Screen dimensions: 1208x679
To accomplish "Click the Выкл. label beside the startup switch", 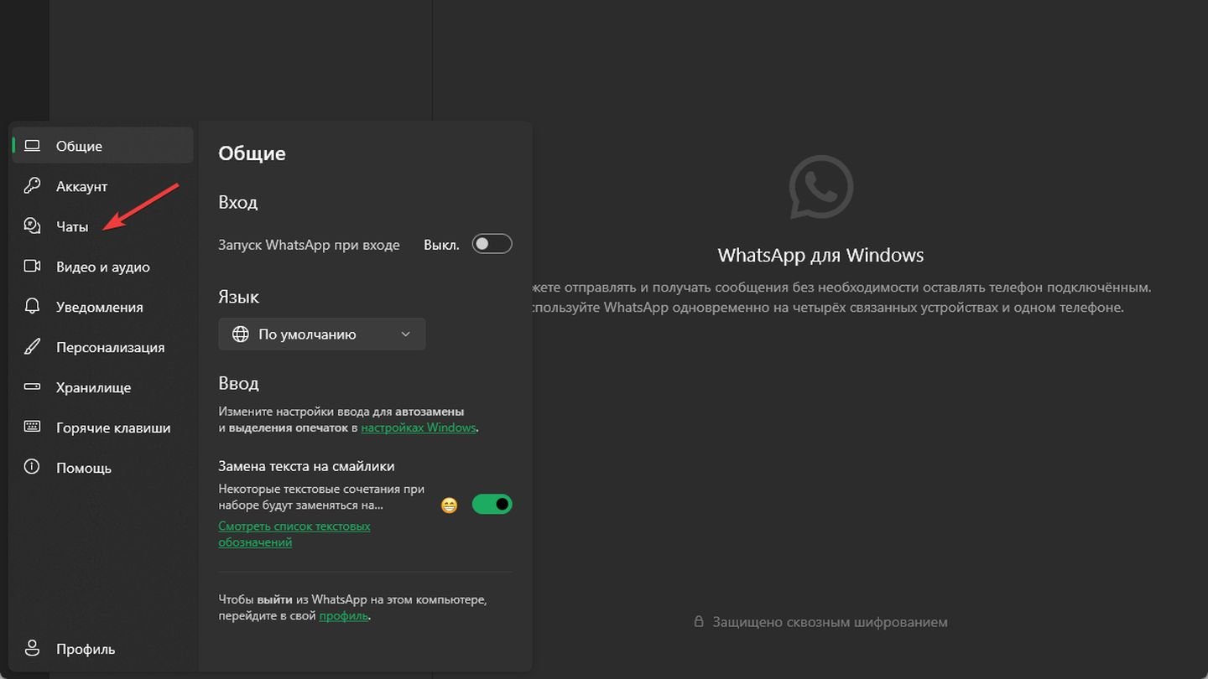I will (x=441, y=245).
